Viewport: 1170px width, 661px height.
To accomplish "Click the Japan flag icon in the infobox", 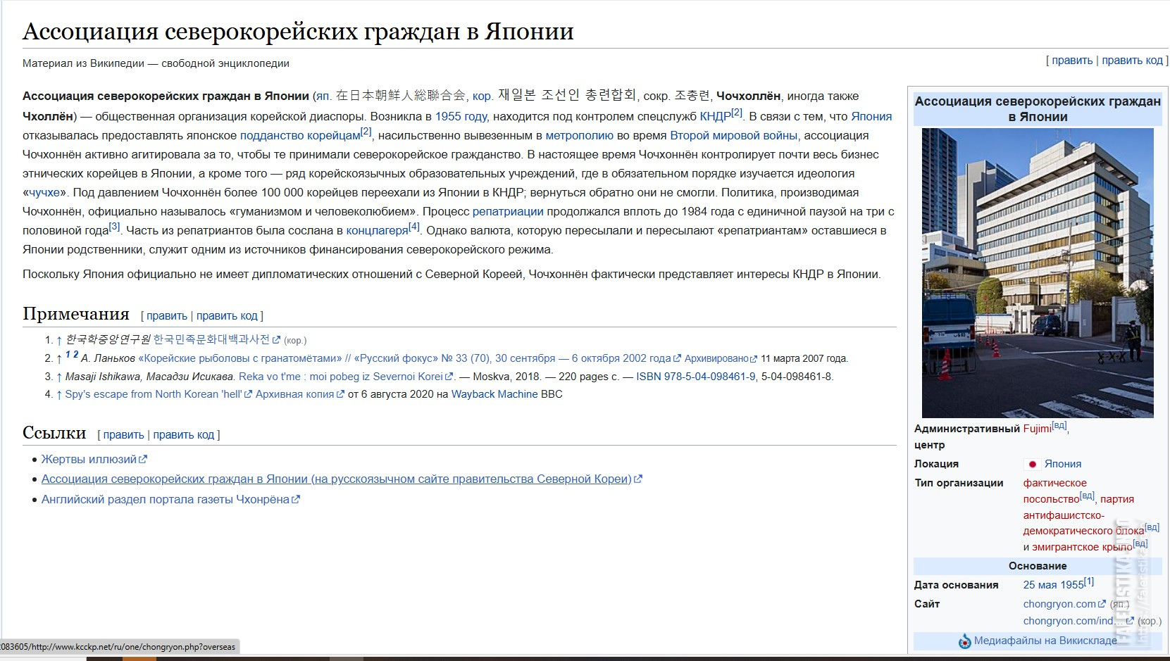I will (1032, 465).
